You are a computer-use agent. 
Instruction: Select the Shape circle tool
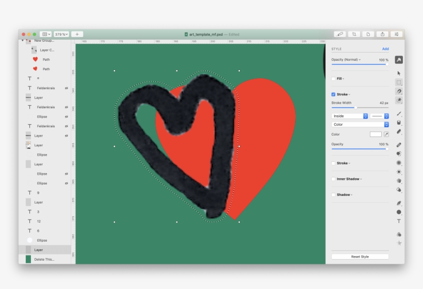point(399,212)
